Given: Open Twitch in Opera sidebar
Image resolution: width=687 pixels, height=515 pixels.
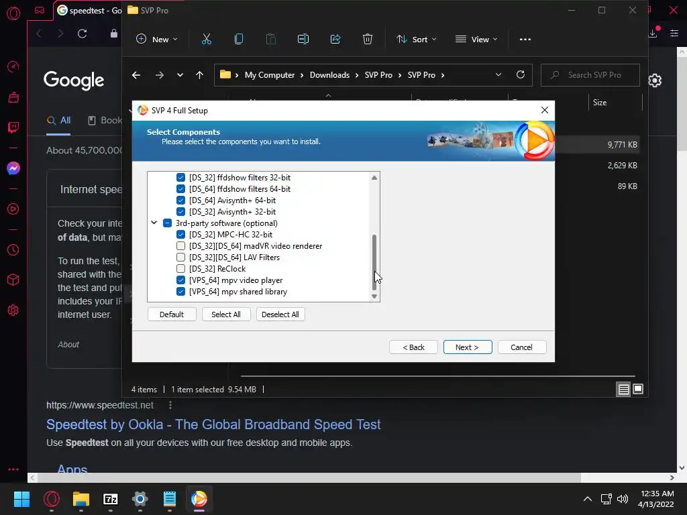Looking at the screenshot, I should (x=13, y=127).
